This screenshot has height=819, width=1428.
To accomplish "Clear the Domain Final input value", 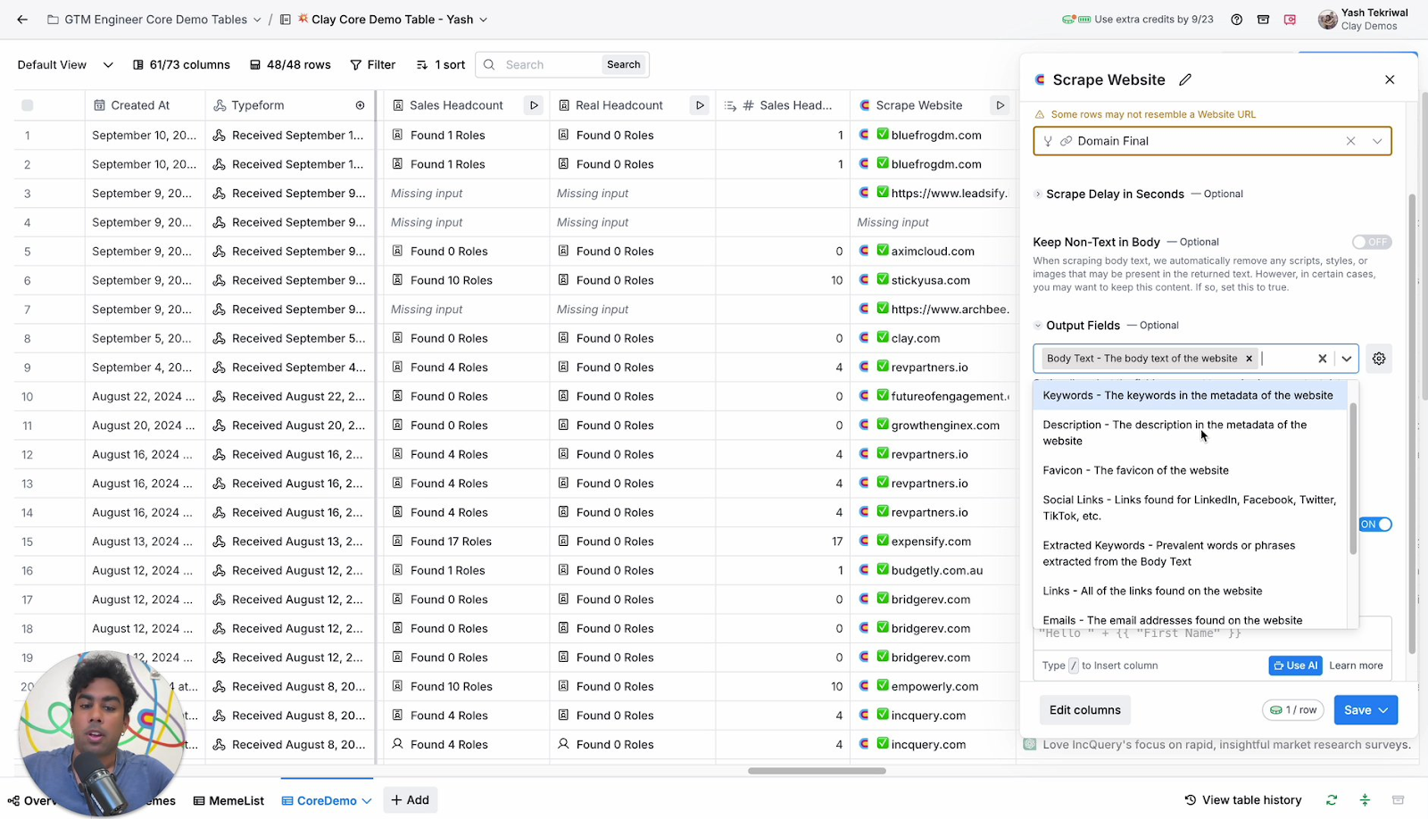I will coord(1351,141).
